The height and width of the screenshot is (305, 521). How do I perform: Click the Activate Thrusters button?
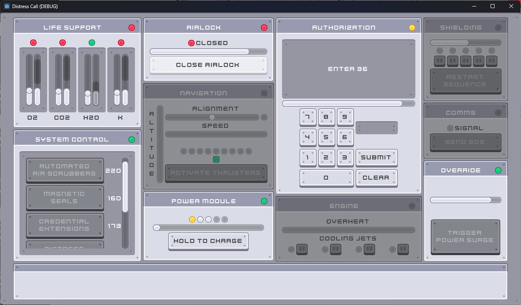pyautogui.click(x=216, y=173)
